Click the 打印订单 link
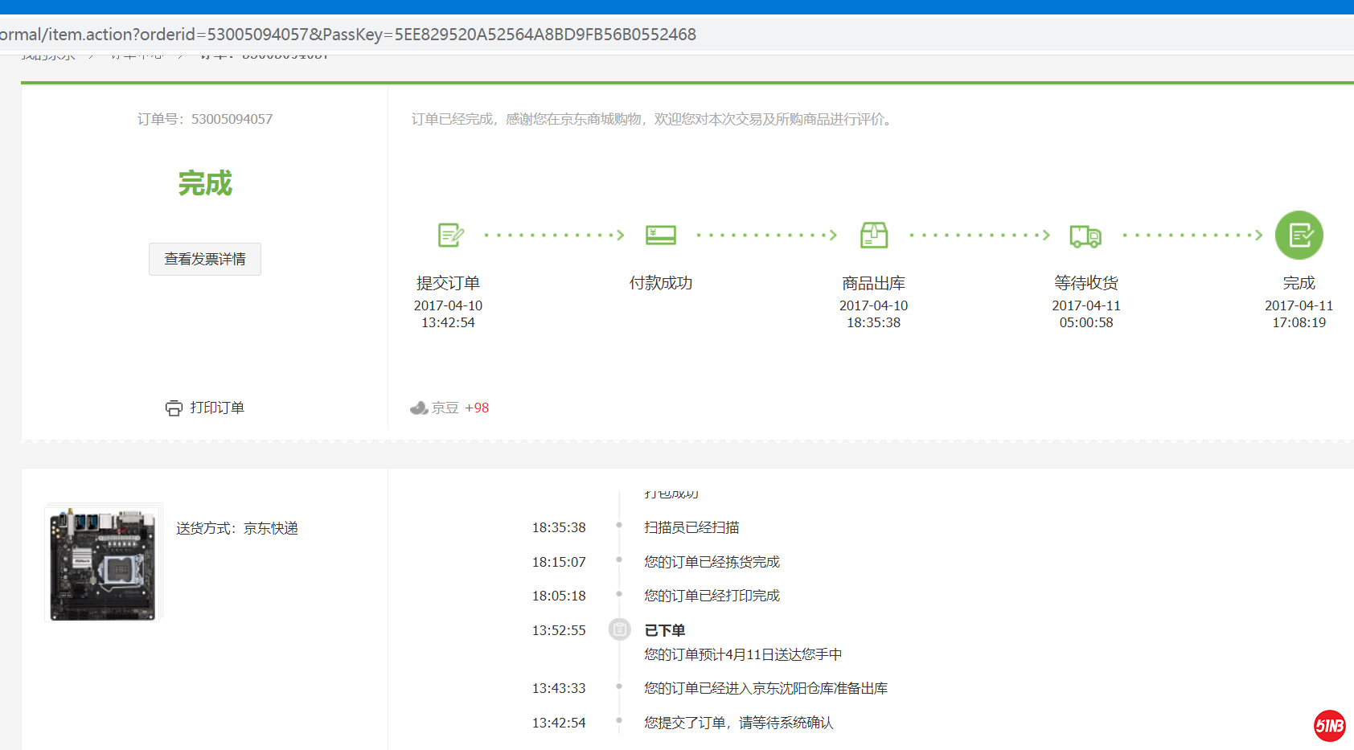 click(215, 408)
